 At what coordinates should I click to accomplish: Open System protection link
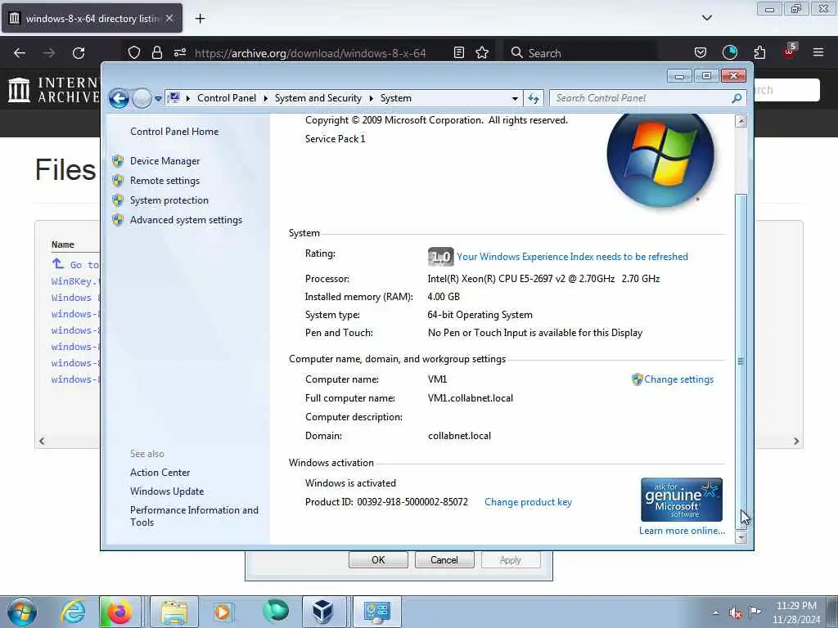pyautogui.click(x=169, y=200)
